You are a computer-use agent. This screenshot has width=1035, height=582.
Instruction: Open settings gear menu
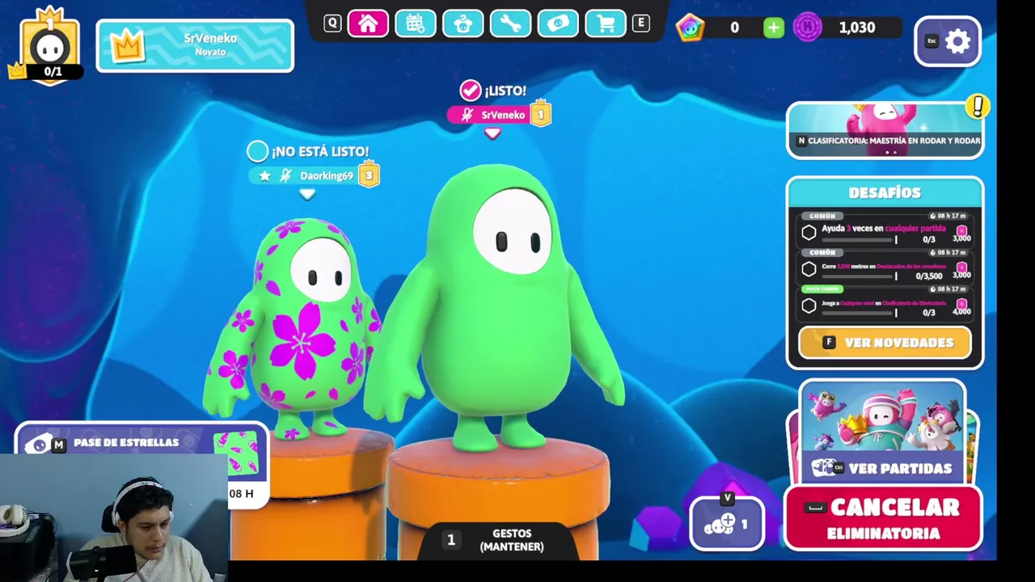[x=948, y=41]
